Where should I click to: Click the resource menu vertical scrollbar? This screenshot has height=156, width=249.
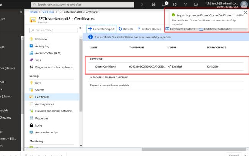81,75
